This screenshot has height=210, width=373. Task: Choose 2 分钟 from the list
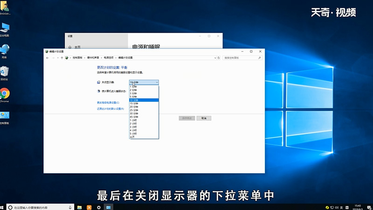tap(144, 90)
